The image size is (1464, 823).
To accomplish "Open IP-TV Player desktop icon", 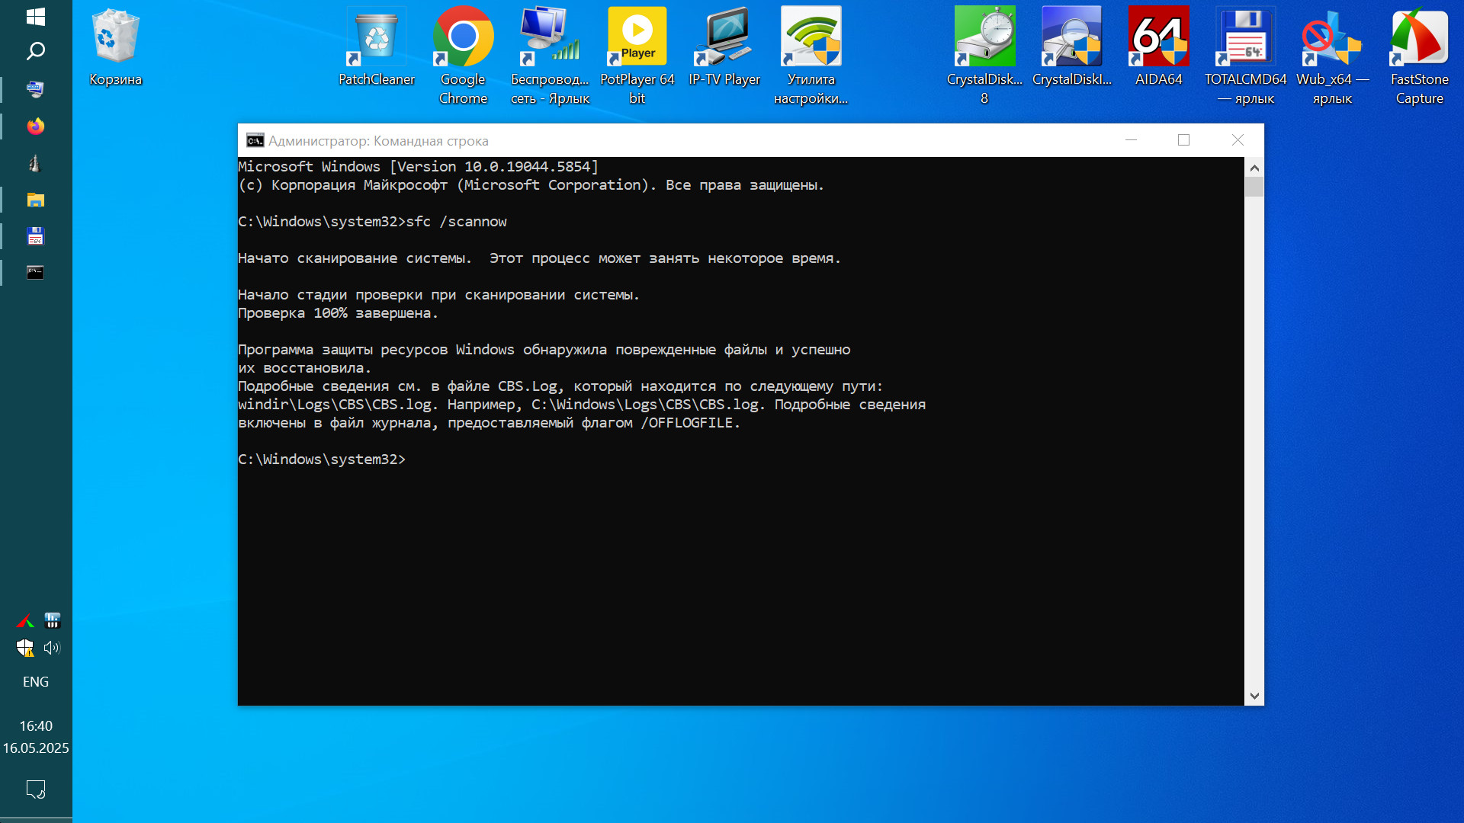I will [724, 38].
